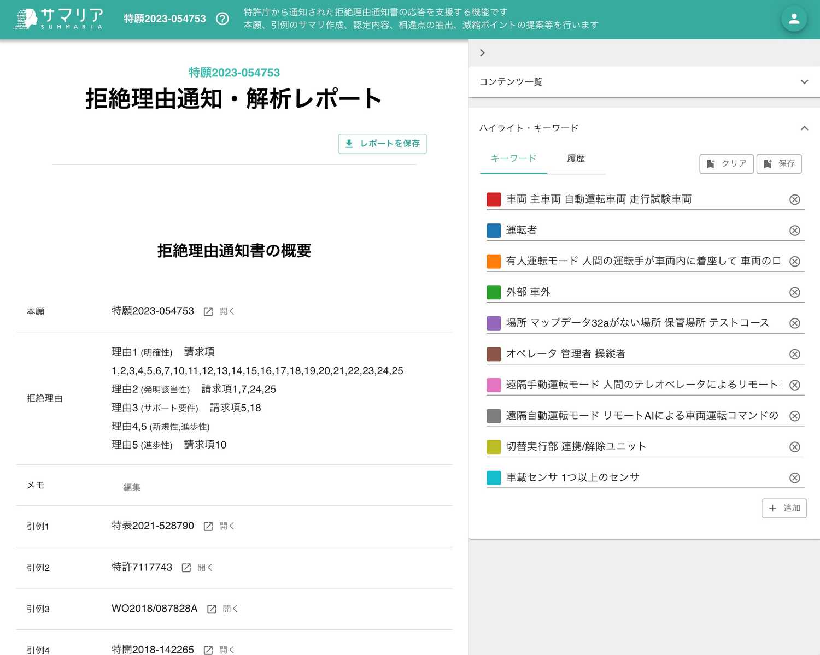The width and height of the screenshot is (820, 655).
Task: Collapse the ハイライト・キーワード section chevron
Action: tap(804, 128)
